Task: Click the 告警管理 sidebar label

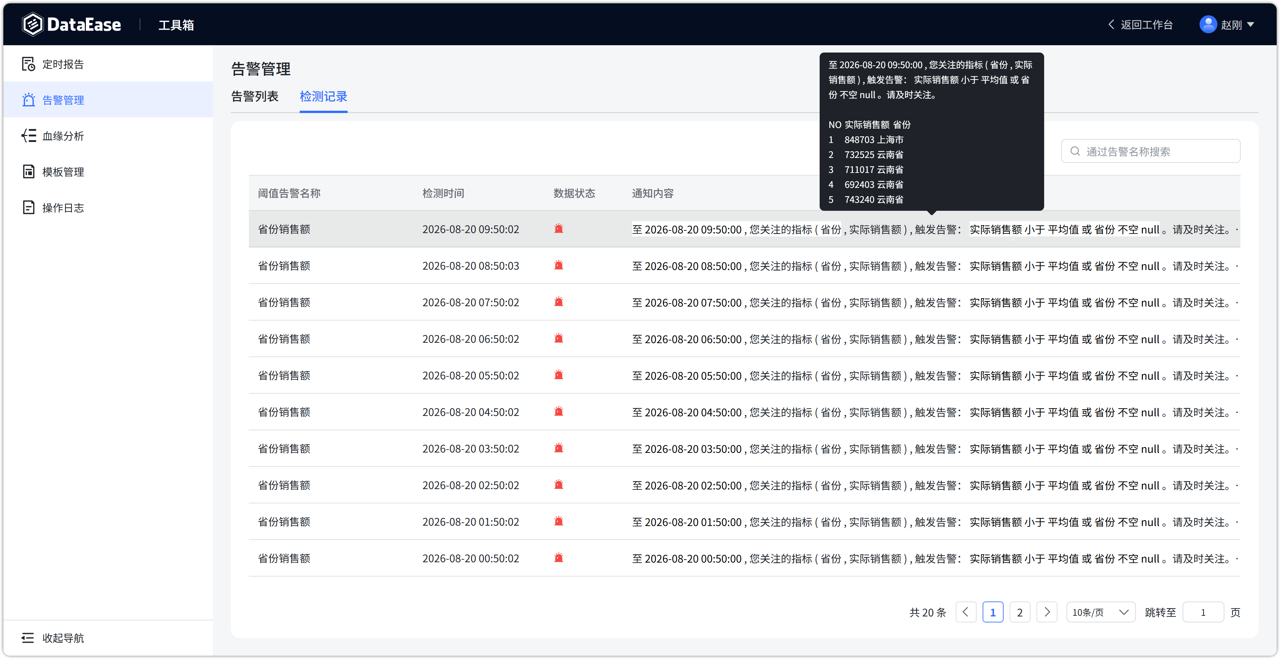Action: (63, 100)
